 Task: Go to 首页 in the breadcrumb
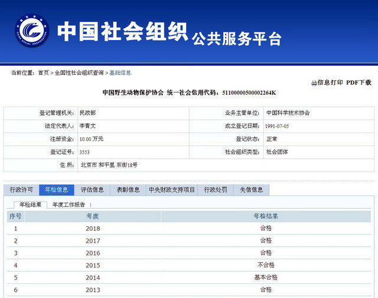click(x=43, y=72)
